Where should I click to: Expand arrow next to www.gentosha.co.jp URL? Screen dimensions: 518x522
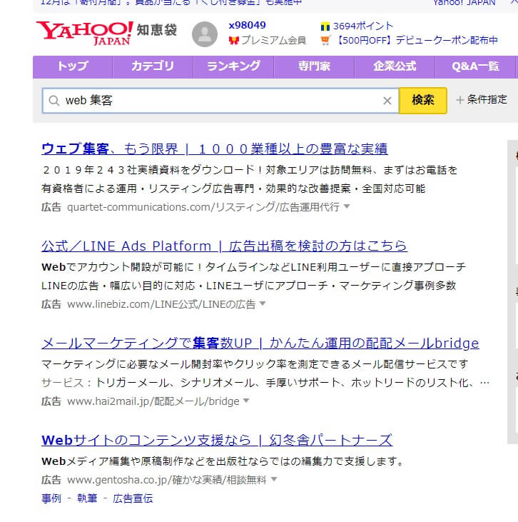[274, 479]
